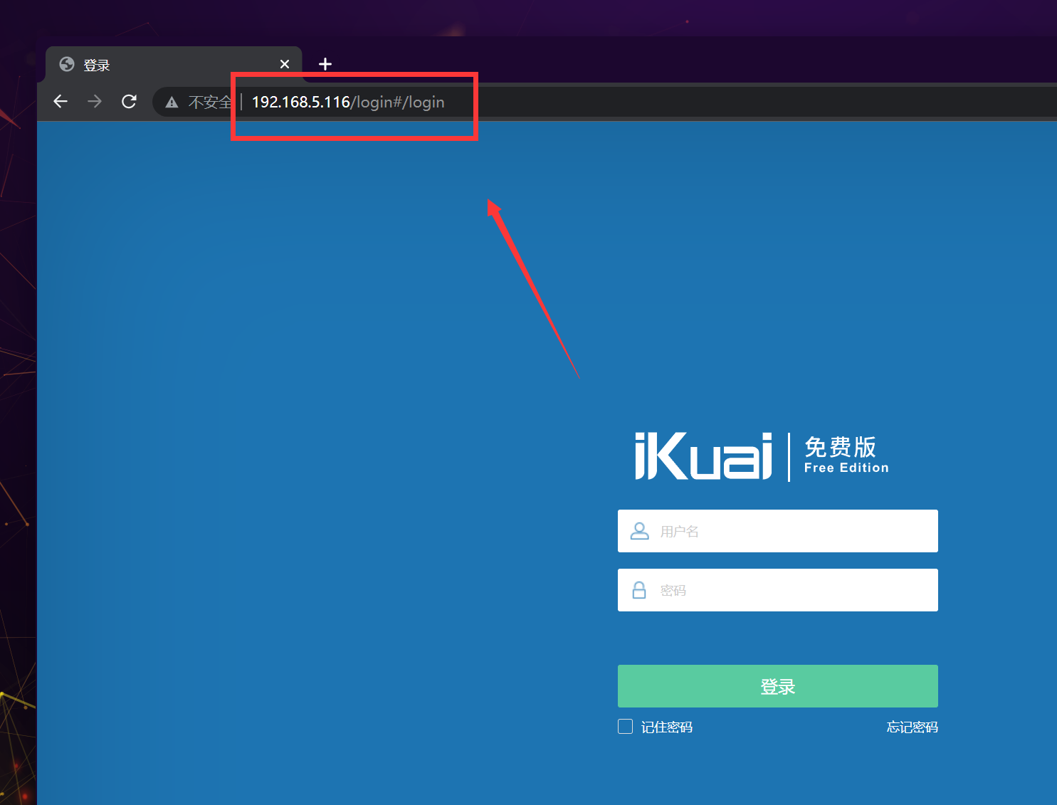
Task: Focus the 密码 input field
Action: tap(790, 590)
